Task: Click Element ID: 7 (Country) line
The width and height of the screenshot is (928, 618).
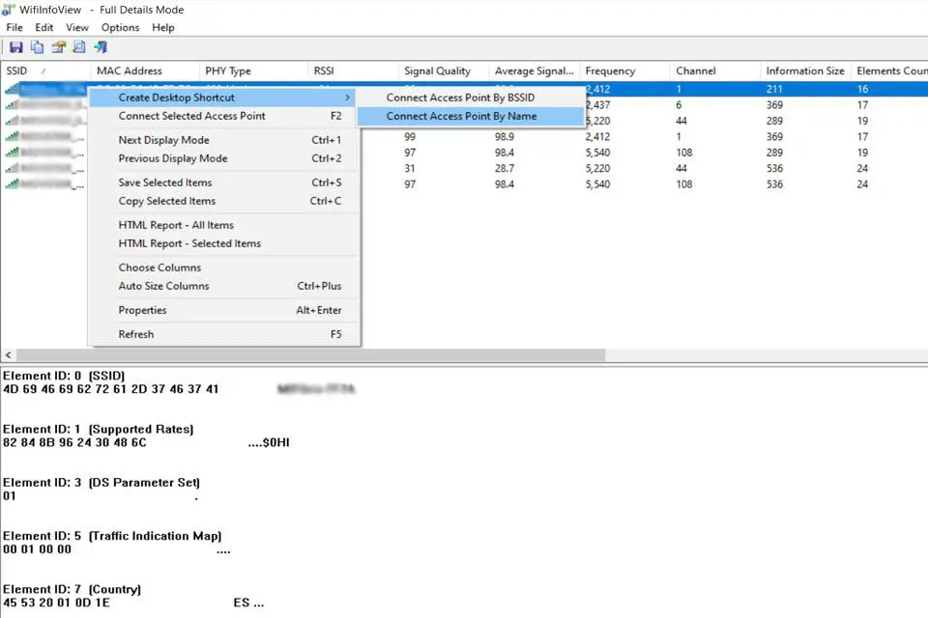Action: coord(72,590)
